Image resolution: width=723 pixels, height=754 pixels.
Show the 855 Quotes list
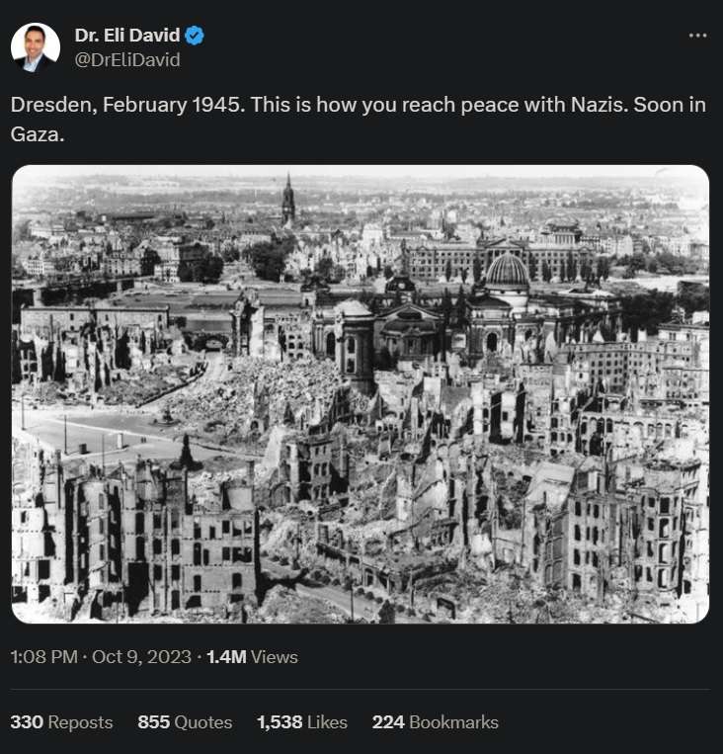(185, 722)
